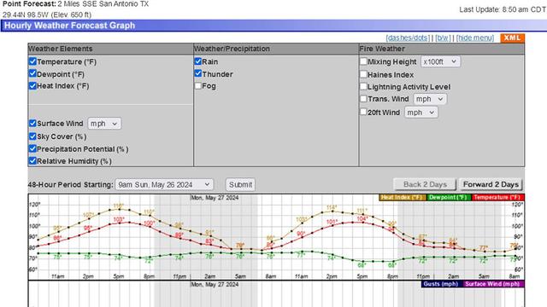Open the Trans. Wind mph dropdown

click(x=430, y=99)
